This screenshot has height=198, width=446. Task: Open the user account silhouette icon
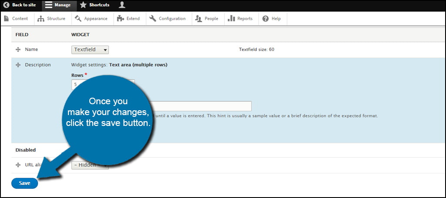point(122,4)
